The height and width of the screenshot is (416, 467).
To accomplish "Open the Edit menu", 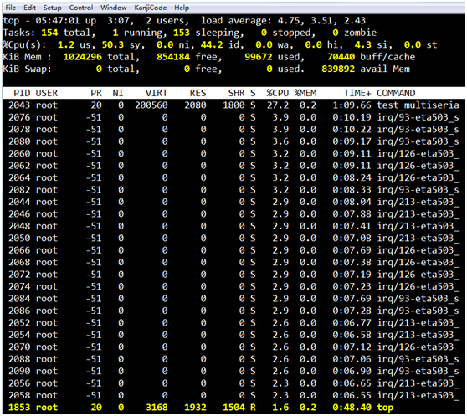I will pos(30,8).
